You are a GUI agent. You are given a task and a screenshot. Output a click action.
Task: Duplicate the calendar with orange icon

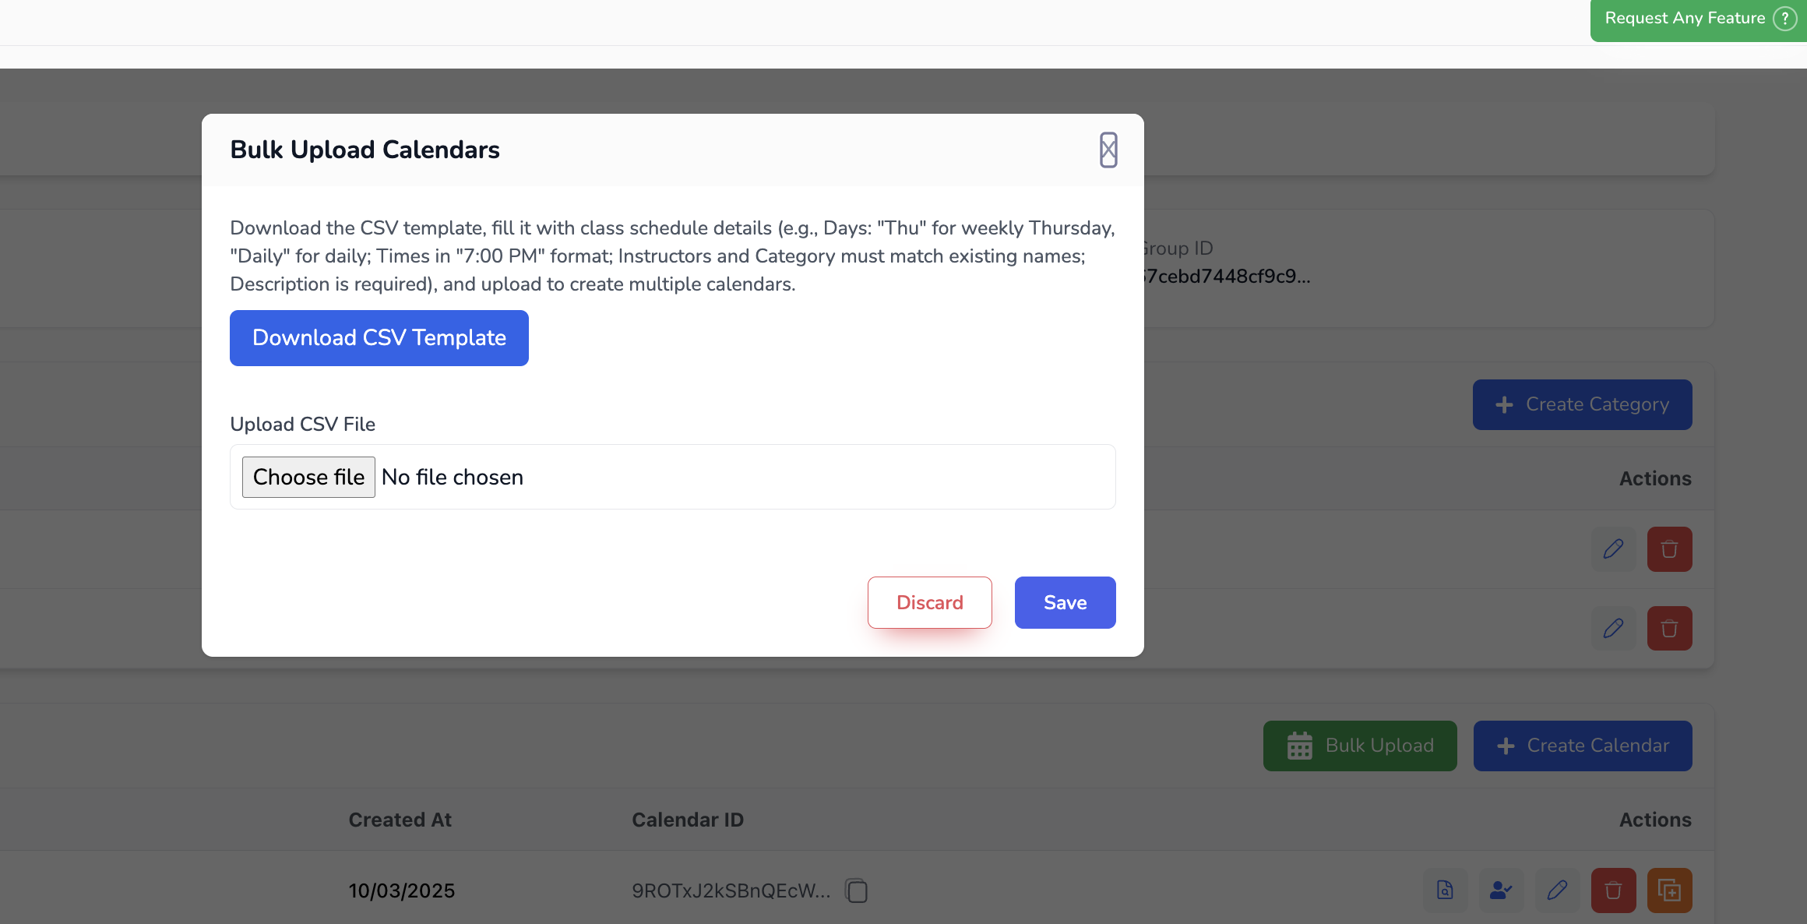click(1669, 890)
